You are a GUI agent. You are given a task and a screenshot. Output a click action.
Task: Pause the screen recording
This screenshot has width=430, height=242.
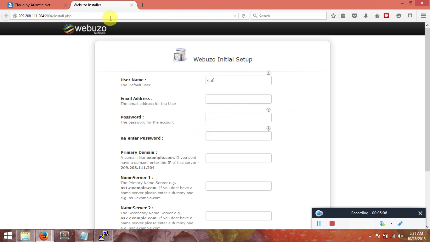[319, 223]
